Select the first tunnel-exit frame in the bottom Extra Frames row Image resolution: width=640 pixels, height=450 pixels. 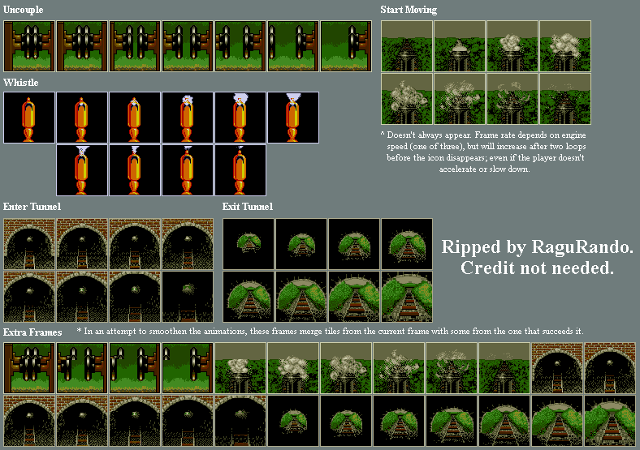[x=293, y=421]
